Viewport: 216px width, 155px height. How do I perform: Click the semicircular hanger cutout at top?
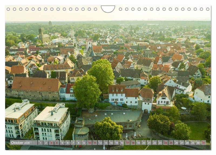(108, 9)
